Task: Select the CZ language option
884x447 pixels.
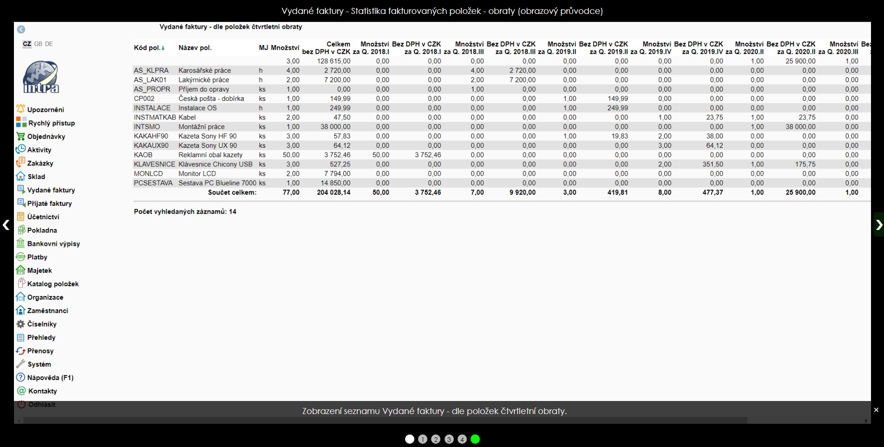Action: coord(27,44)
